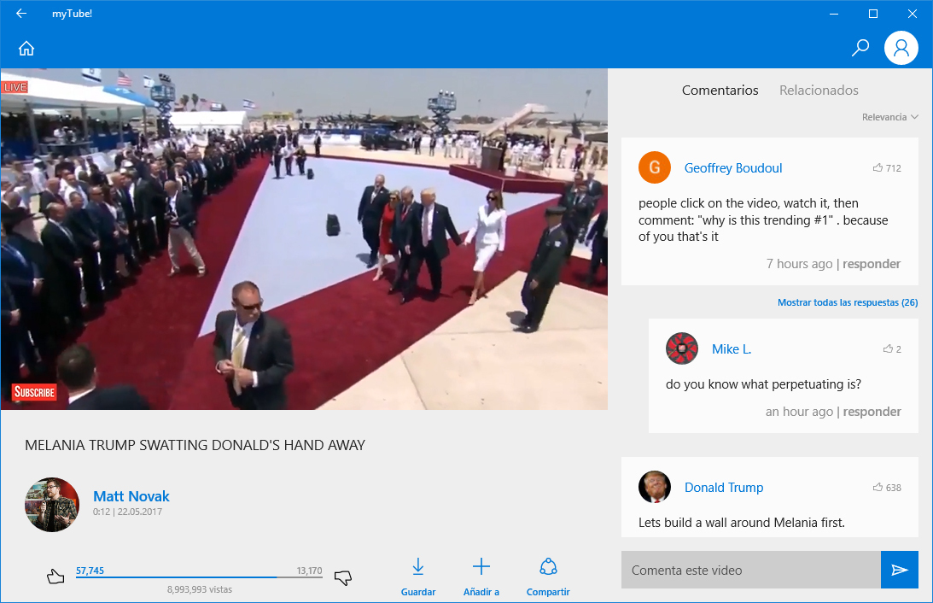
Task: Expand Mostrar todas las respuestas (26)
Action: click(847, 302)
